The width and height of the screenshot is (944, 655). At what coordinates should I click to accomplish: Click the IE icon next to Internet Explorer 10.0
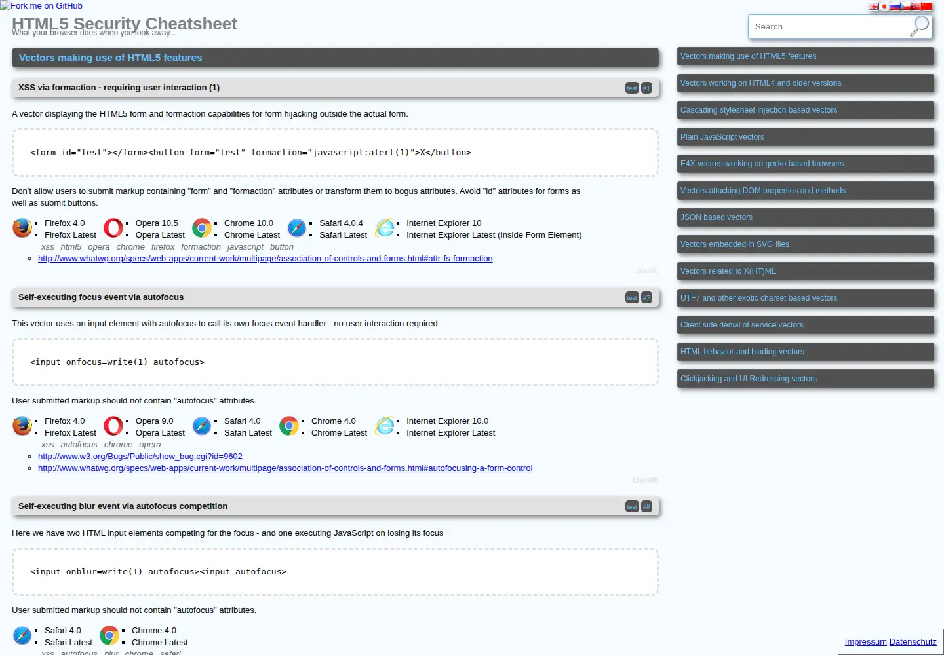[x=385, y=426]
